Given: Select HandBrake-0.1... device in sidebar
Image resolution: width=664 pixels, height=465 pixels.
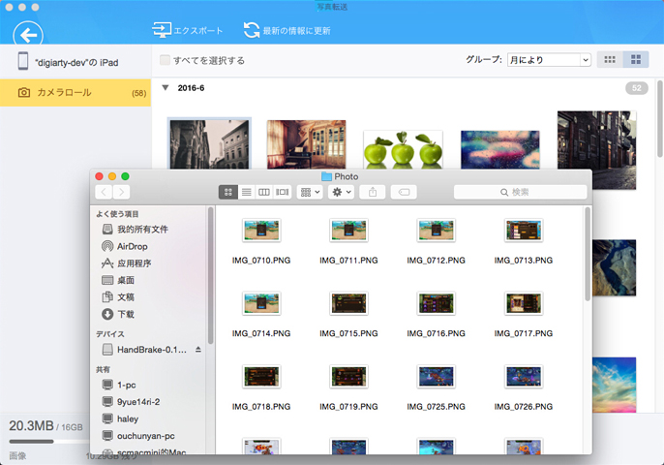Looking at the screenshot, I should 144,350.
